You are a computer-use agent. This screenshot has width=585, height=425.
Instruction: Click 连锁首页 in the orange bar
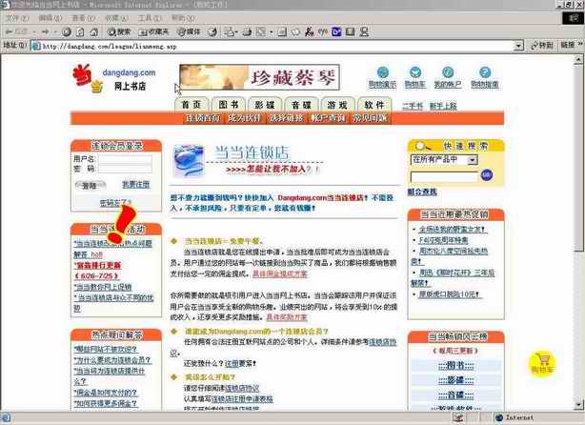coord(203,118)
